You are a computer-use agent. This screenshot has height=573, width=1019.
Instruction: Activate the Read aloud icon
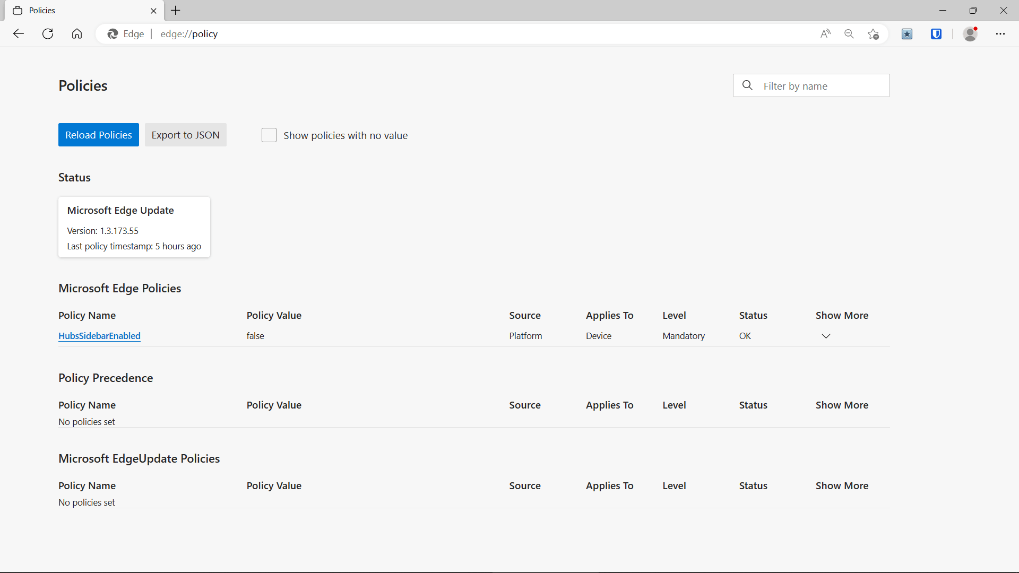(825, 34)
